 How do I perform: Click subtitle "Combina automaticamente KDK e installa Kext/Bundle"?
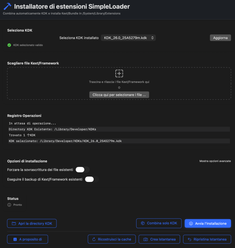(x=42, y=14)
